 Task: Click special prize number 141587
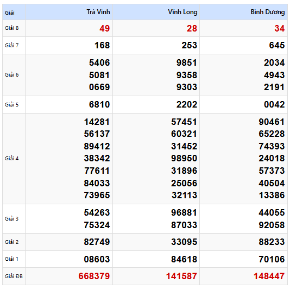pyautogui.click(x=181, y=276)
